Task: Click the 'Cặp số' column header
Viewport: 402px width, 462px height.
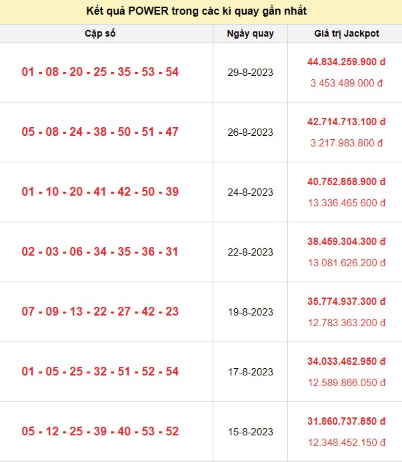Action: [x=100, y=33]
